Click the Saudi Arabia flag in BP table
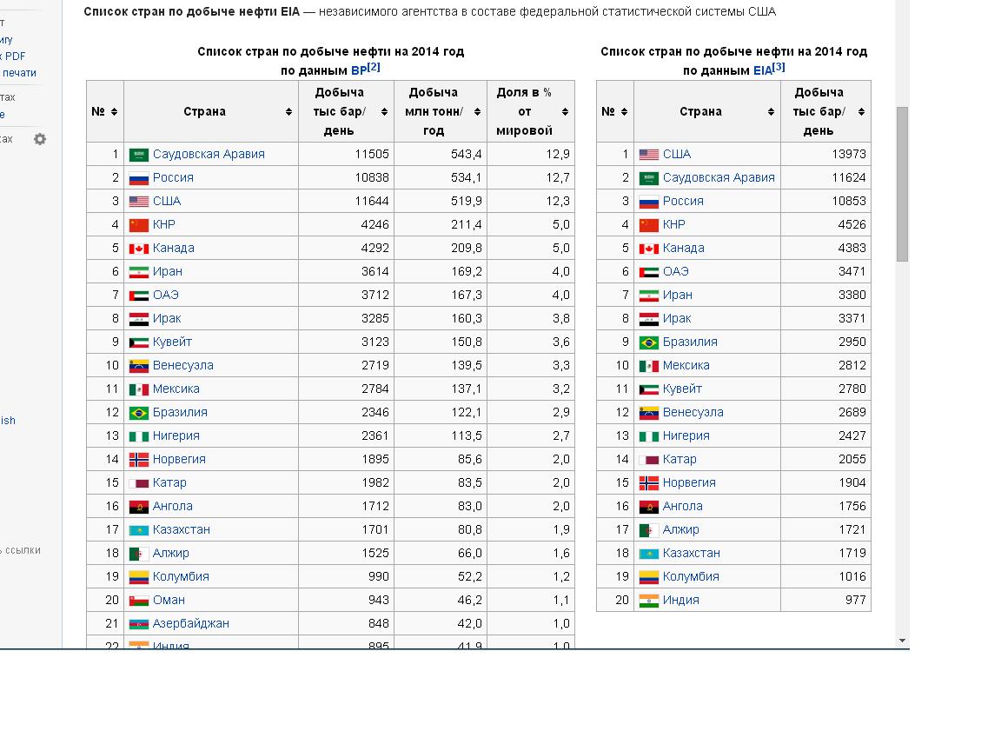This screenshot has width=1001, height=751. [138, 155]
